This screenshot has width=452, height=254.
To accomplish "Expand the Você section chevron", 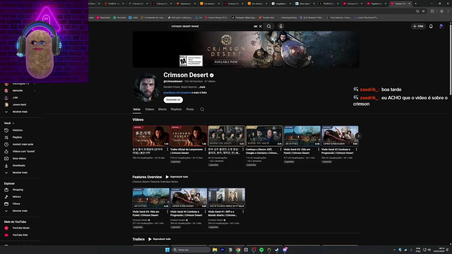I will [x=13, y=123].
